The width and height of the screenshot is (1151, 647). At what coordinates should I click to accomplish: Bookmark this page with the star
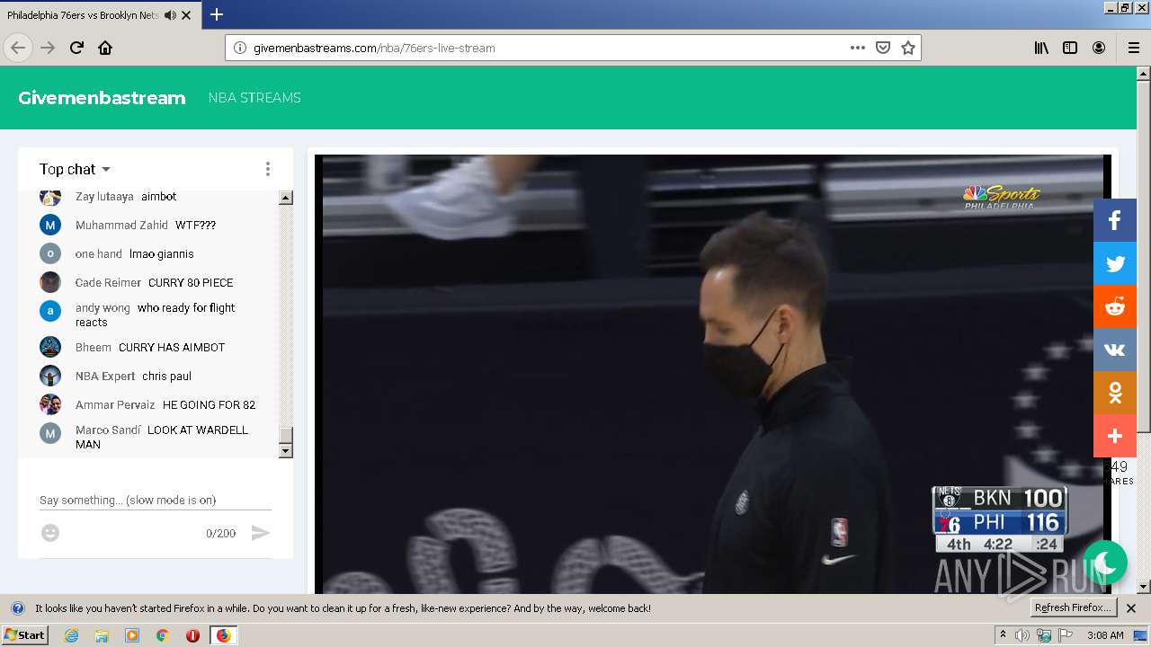click(908, 48)
